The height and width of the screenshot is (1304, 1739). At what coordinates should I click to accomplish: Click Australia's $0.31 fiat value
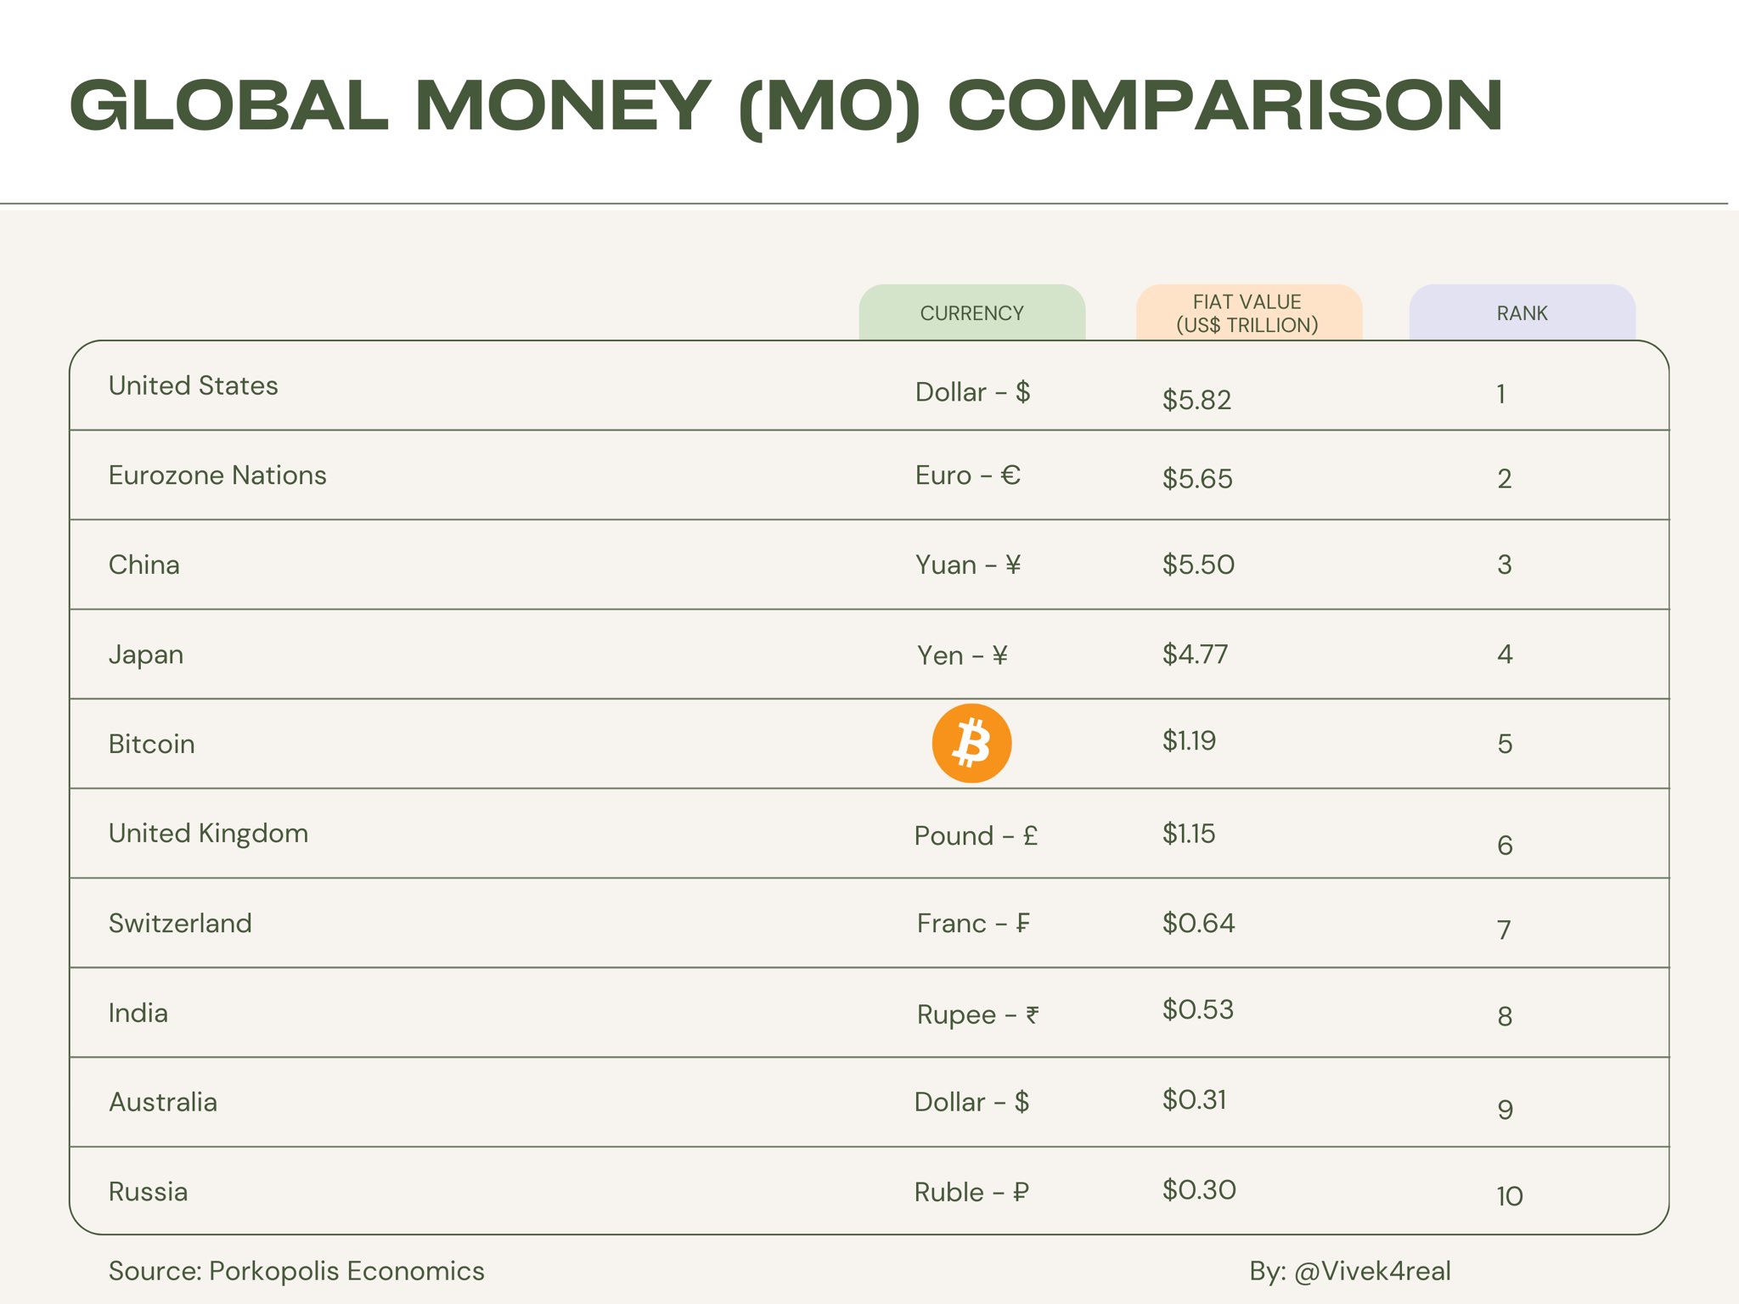point(1194,1100)
